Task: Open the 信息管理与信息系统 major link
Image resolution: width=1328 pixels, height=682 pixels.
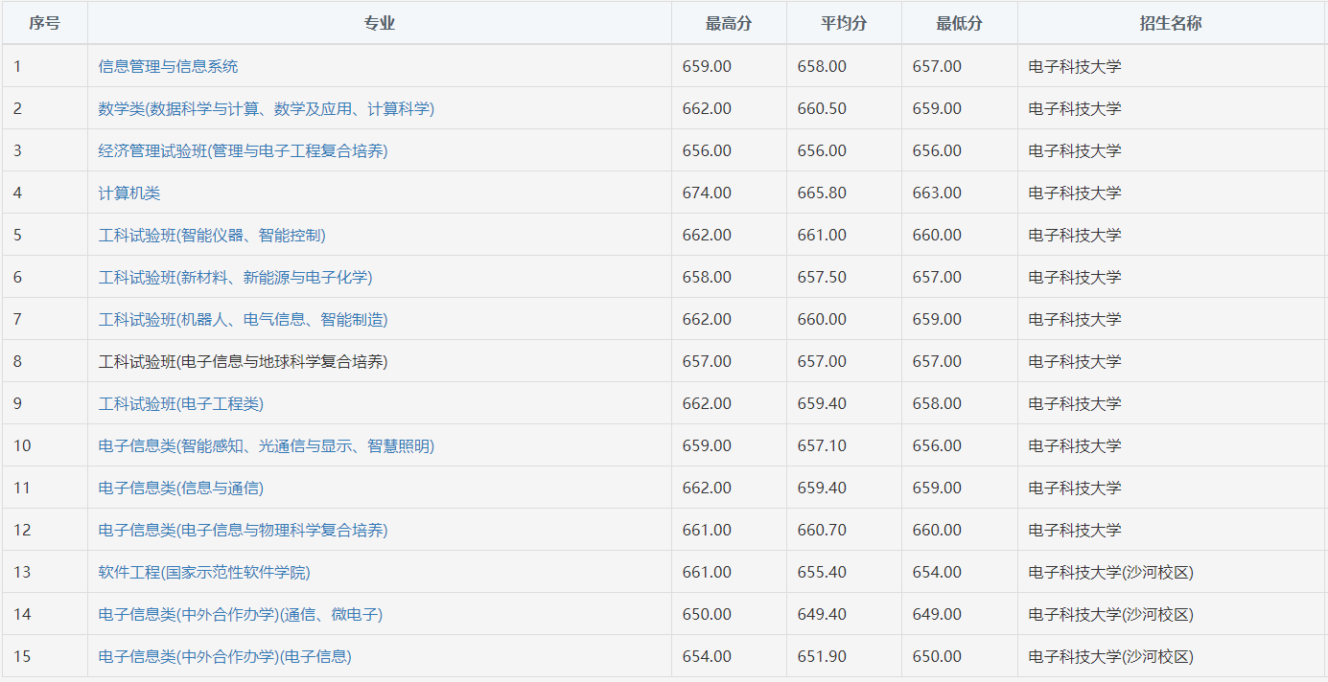Action: [168, 66]
